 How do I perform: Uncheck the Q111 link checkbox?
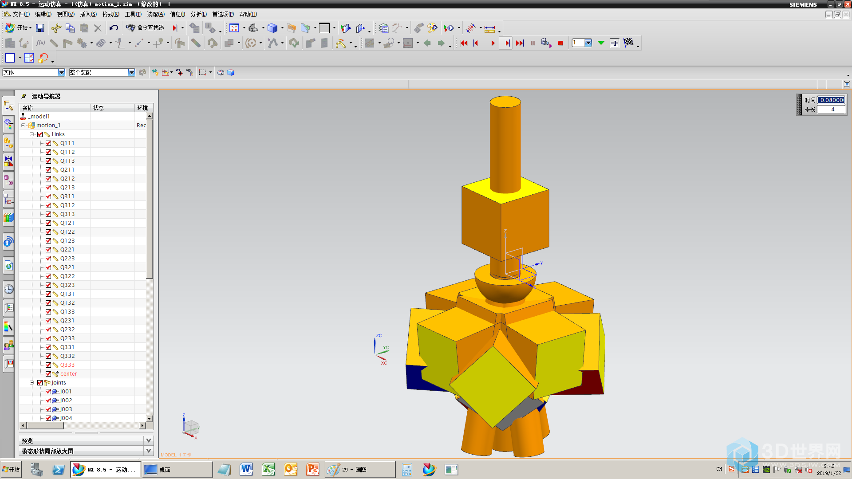[x=48, y=143]
